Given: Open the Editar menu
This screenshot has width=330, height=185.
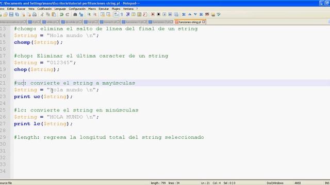Looking at the screenshot, I should click(x=10, y=9).
